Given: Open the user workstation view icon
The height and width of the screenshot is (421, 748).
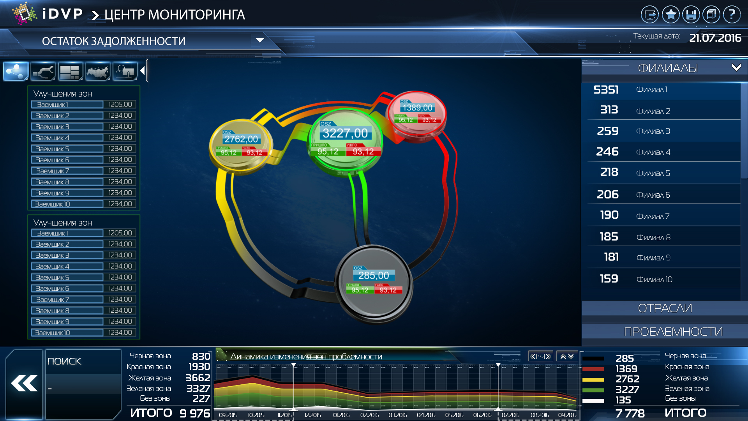Looking at the screenshot, I should pyautogui.click(x=125, y=71).
